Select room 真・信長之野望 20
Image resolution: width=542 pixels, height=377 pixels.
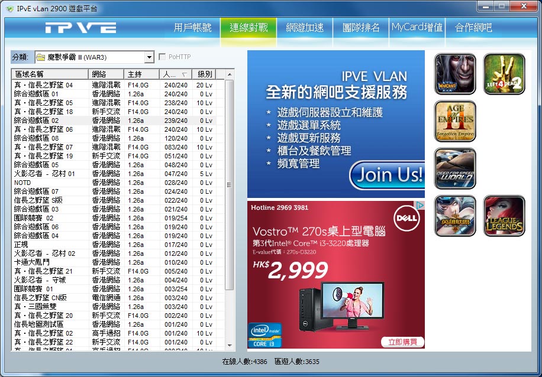click(114, 316)
